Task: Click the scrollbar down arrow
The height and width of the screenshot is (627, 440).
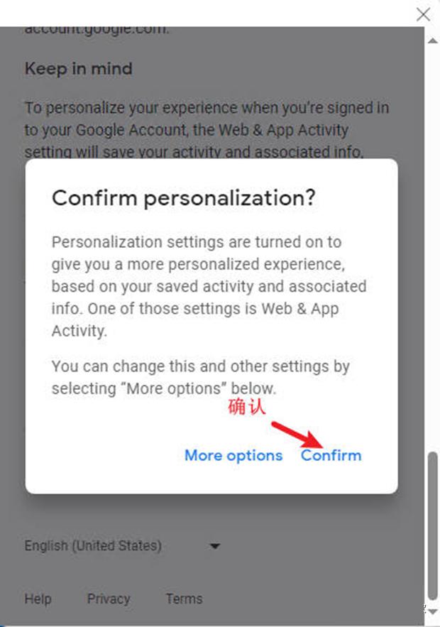Action: (432, 611)
